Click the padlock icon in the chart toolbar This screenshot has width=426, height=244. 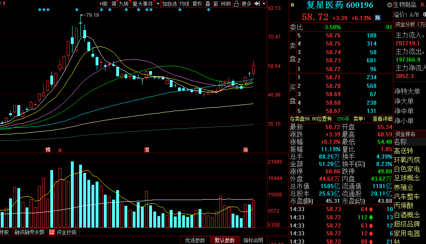pos(236,4)
